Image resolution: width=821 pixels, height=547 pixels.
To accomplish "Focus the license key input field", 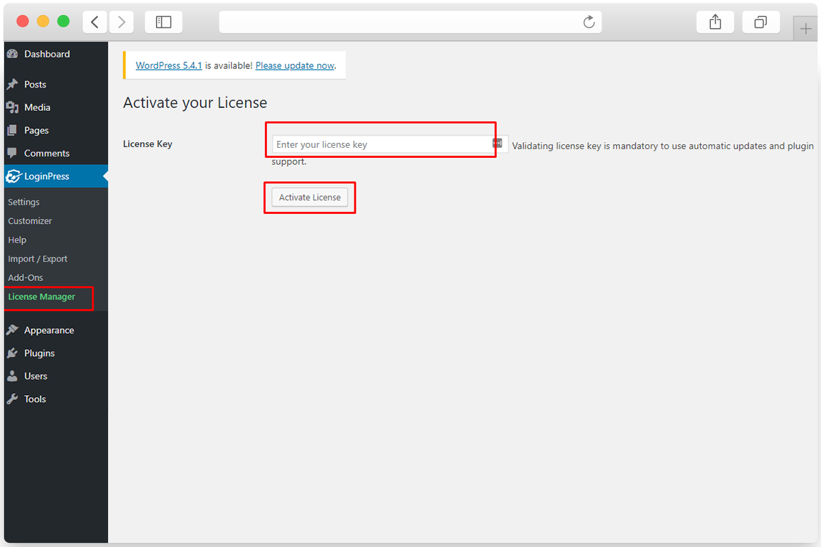I will pos(390,144).
